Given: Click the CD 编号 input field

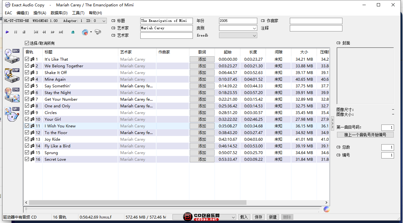Looking at the screenshot, I should pyautogui.click(x=387, y=155).
